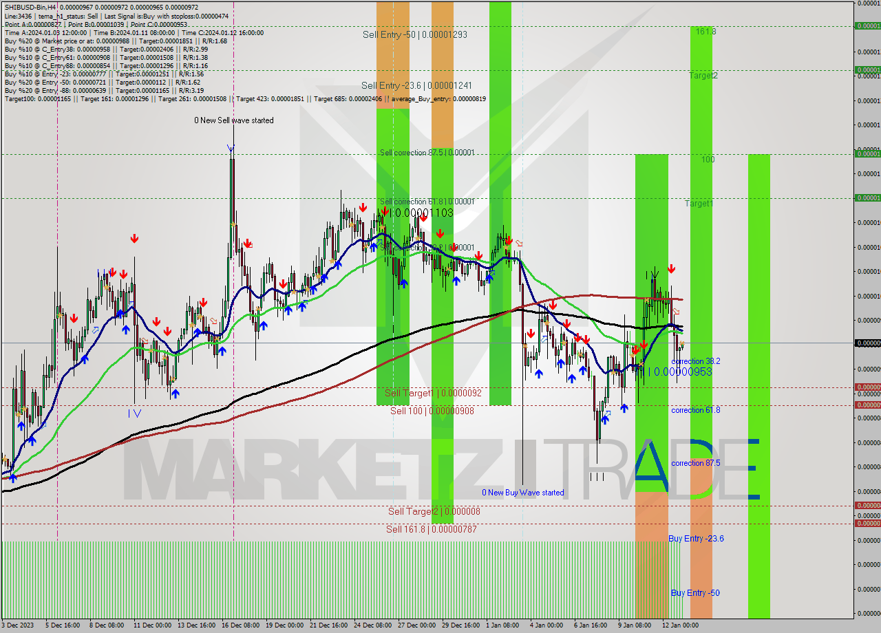Click the 'Sell 161.8 | 0.00000787' label
The width and height of the screenshot is (881, 633).
[x=431, y=529]
